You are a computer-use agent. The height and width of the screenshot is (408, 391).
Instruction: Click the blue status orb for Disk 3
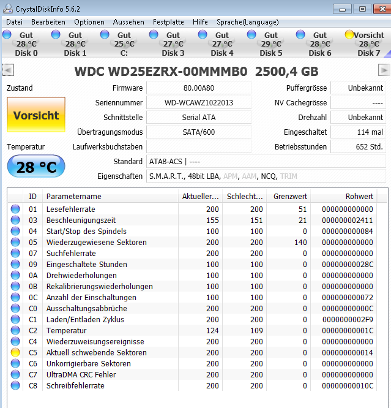pyautogui.click(x=154, y=34)
